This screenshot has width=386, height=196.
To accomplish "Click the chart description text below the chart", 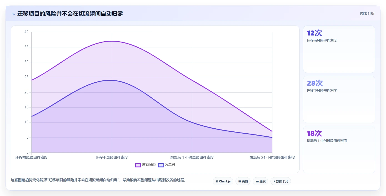I will [98, 180].
